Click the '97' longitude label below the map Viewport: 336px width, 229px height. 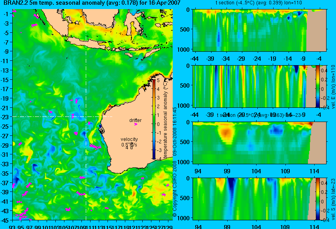click(29, 227)
